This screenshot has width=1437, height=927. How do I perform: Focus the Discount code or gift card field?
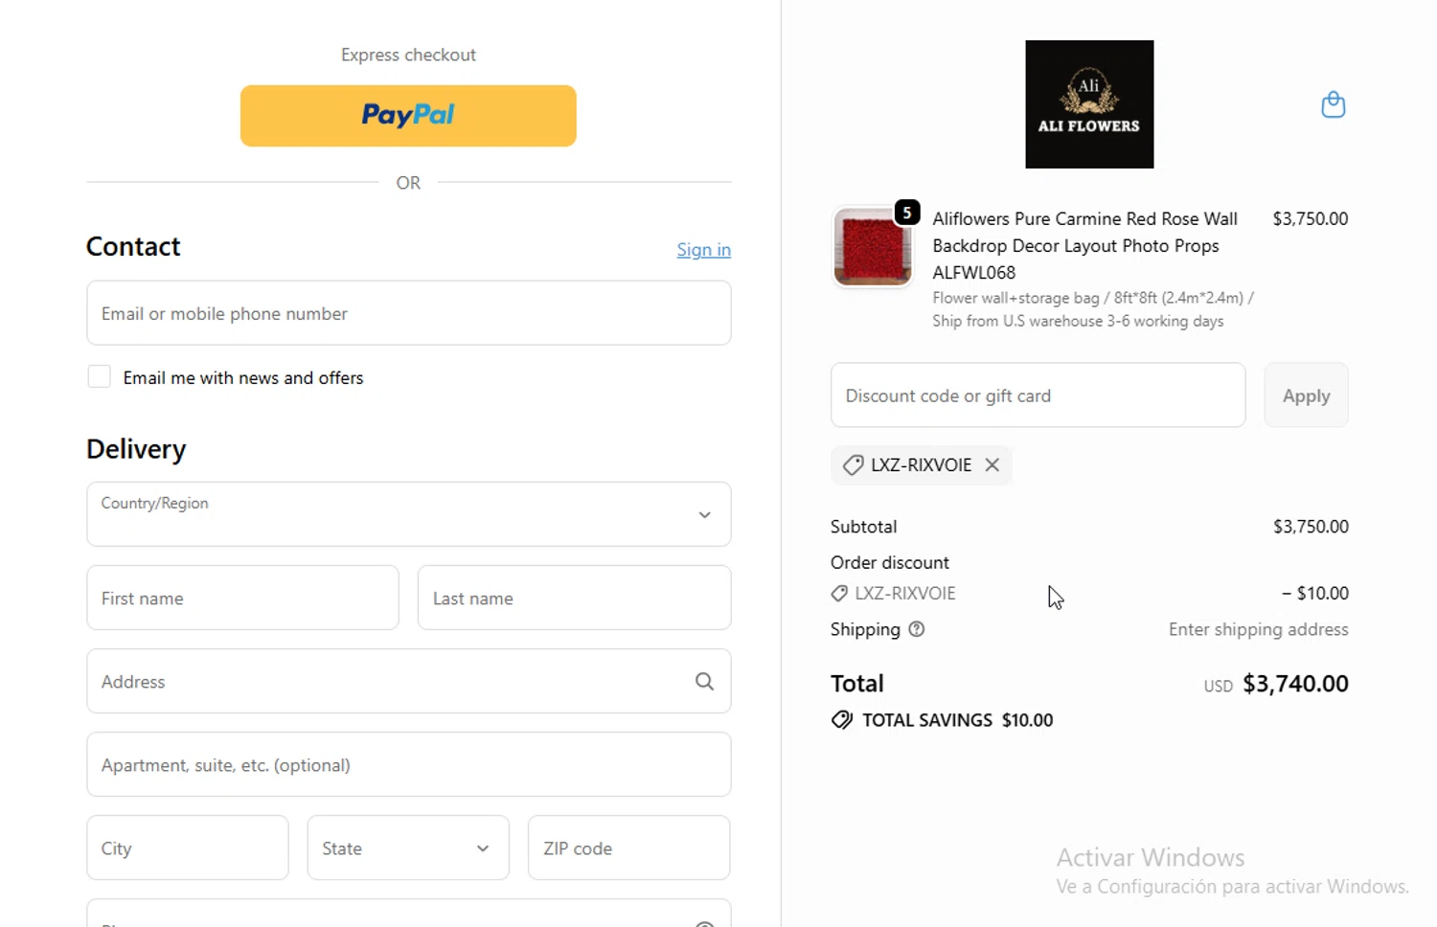(1038, 396)
